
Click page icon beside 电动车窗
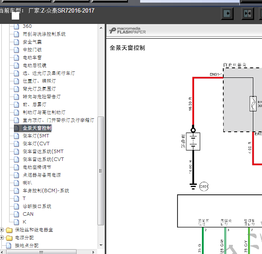(x=17, y=57)
